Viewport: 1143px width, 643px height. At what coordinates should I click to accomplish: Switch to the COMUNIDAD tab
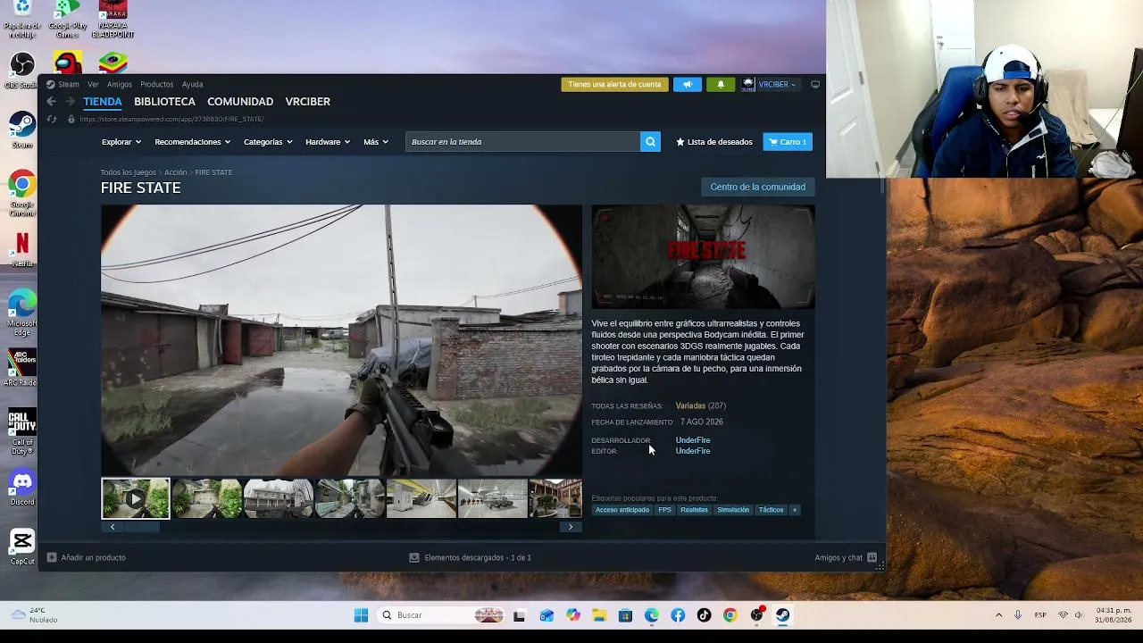coord(240,102)
